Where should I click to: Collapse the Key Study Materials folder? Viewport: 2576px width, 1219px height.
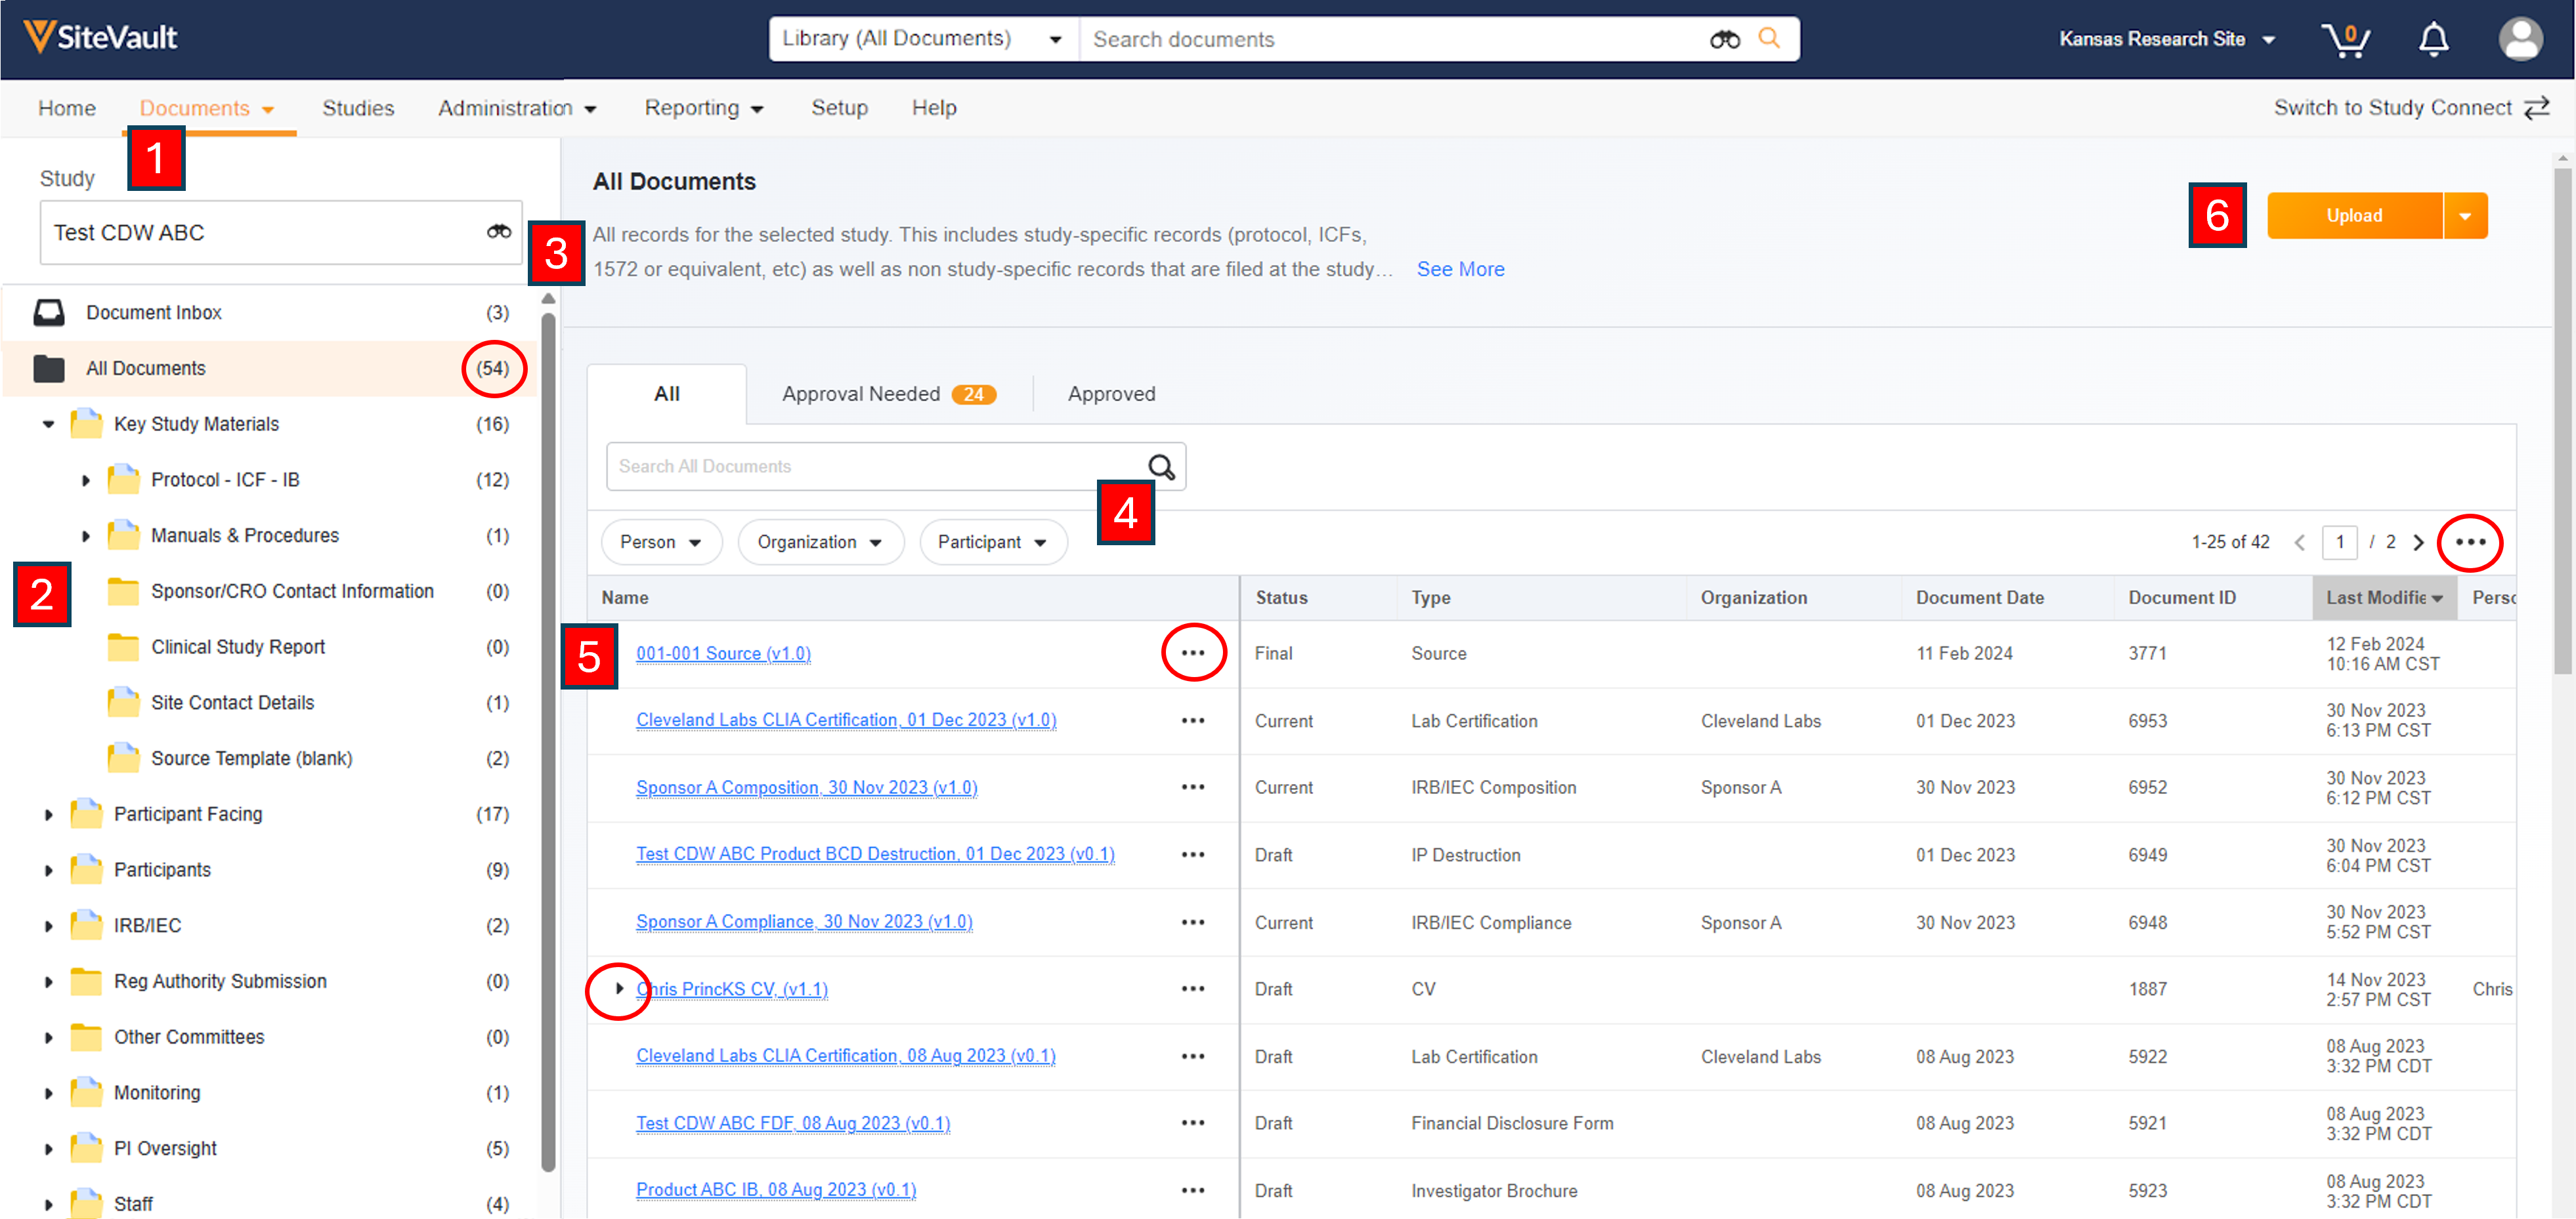click(x=48, y=424)
